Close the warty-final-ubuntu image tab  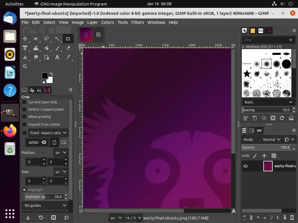(x=98, y=35)
